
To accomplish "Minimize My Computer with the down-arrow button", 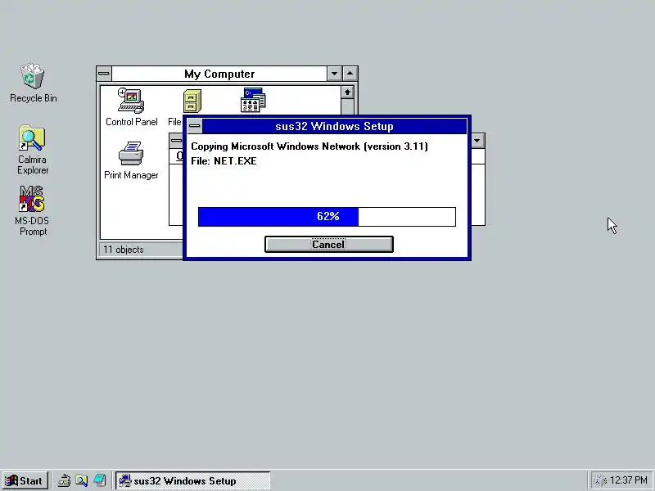I will click(x=335, y=74).
